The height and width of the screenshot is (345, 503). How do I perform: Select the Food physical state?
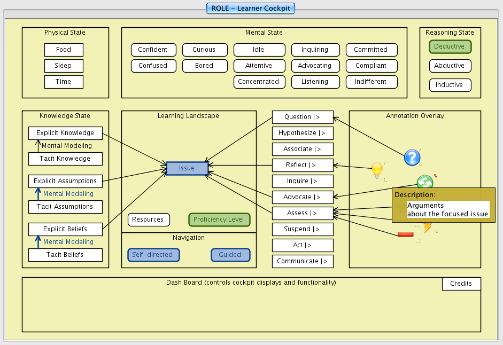[64, 50]
